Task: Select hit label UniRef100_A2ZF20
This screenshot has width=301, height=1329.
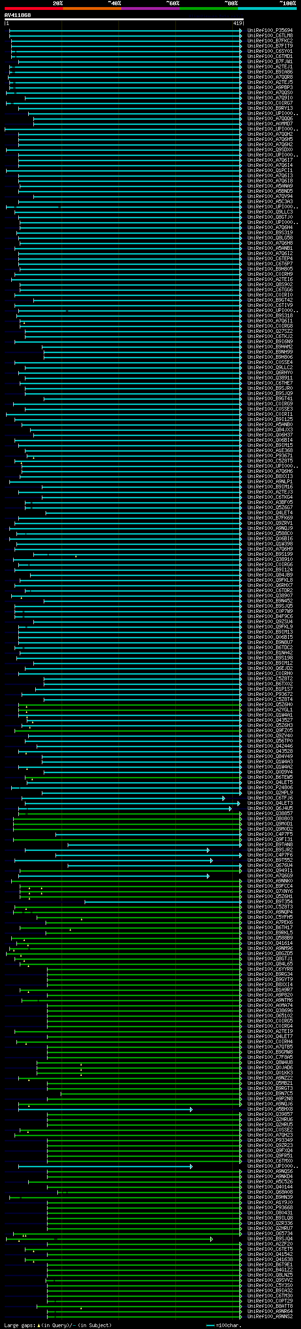Action: click(x=269, y=1244)
